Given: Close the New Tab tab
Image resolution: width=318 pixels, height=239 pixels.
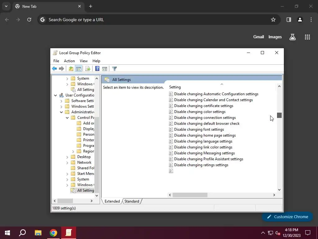Looking at the screenshot, I should tap(79, 6).
